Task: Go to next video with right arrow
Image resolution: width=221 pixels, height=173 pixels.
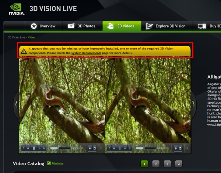Action: pos(193,105)
